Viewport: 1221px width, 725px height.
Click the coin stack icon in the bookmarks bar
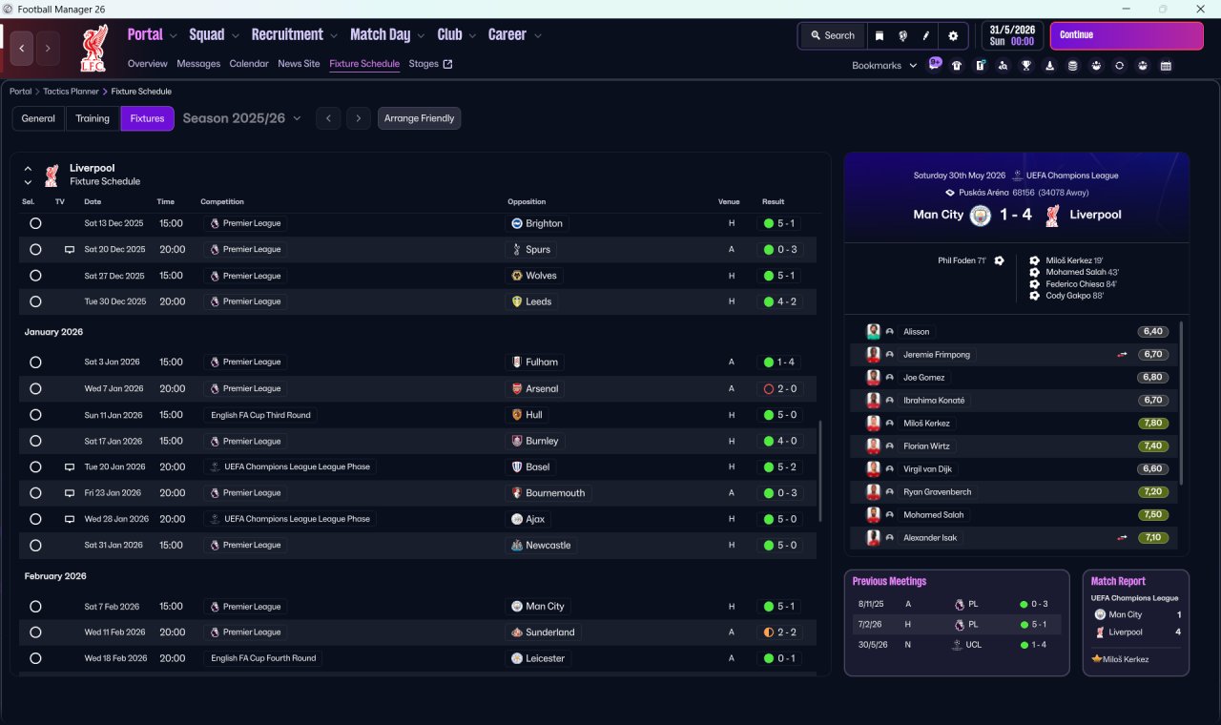1072,66
